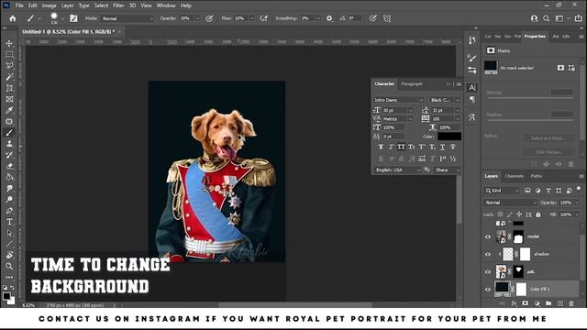Open the Flow dropdown arrow

[x=252, y=18]
